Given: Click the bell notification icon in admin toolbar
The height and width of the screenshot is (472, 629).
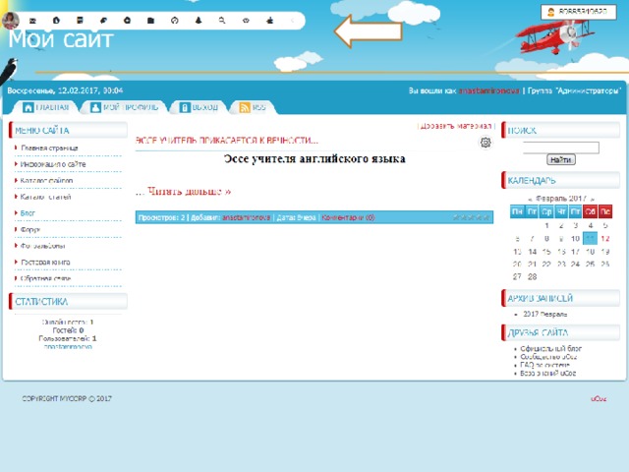Looking at the screenshot, I should [x=199, y=20].
